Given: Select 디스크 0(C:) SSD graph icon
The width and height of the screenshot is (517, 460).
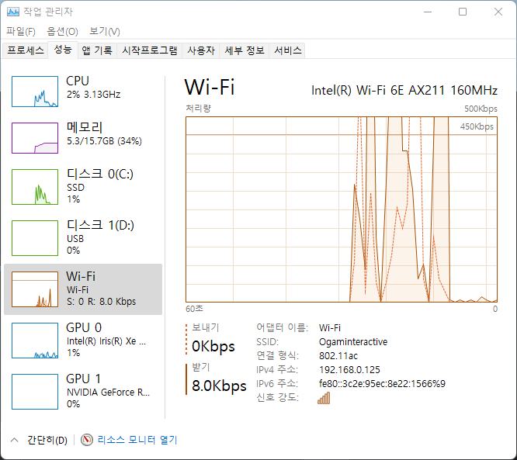Looking at the screenshot, I should pos(35,187).
